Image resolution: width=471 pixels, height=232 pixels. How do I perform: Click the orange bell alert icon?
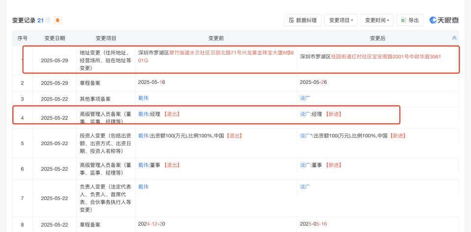click(58, 20)
